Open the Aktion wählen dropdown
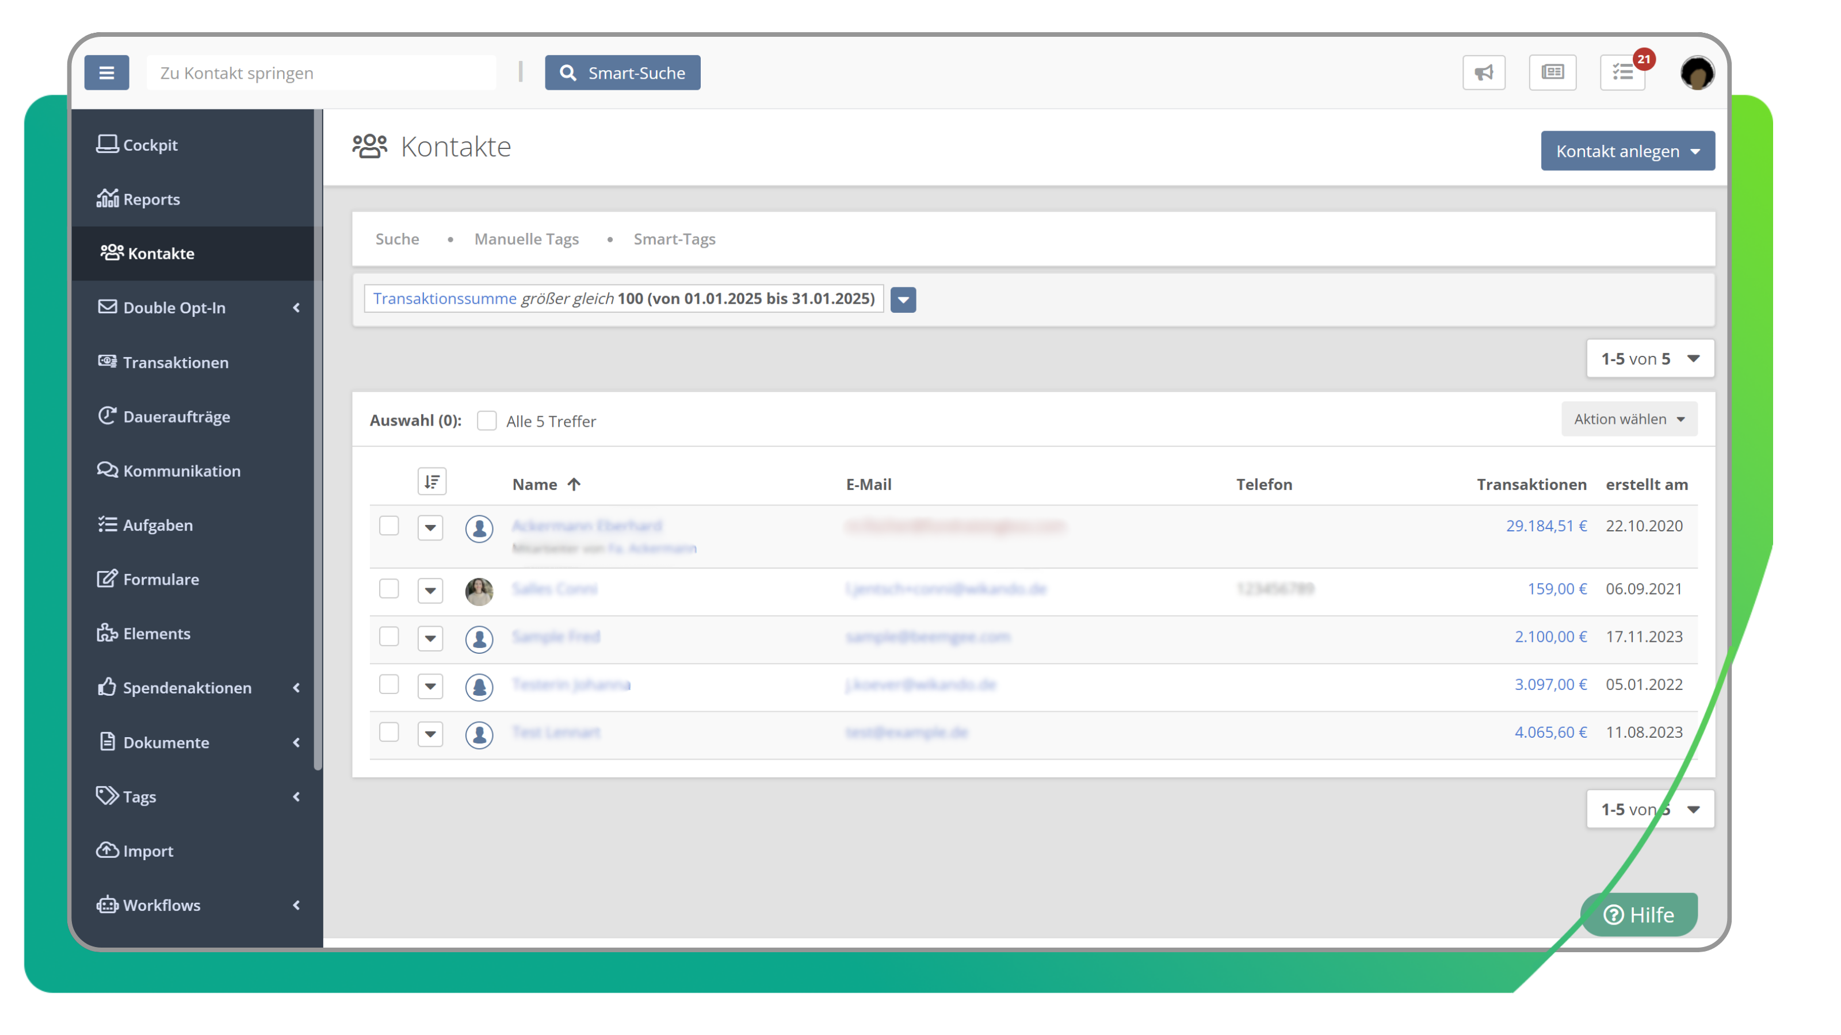Screen dimensions: 1841x1035 click(x=1629, y=419)
